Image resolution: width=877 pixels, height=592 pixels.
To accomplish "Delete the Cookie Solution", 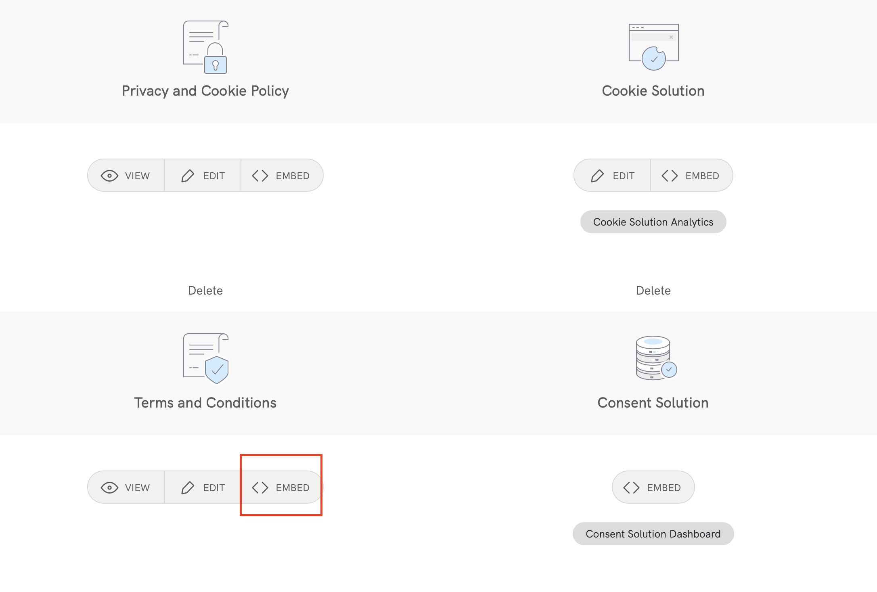I will tap(653, 291).
